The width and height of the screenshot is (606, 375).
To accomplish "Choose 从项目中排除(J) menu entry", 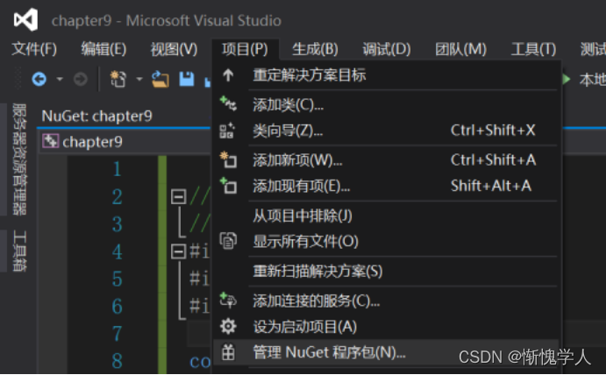I will point(386,216).
